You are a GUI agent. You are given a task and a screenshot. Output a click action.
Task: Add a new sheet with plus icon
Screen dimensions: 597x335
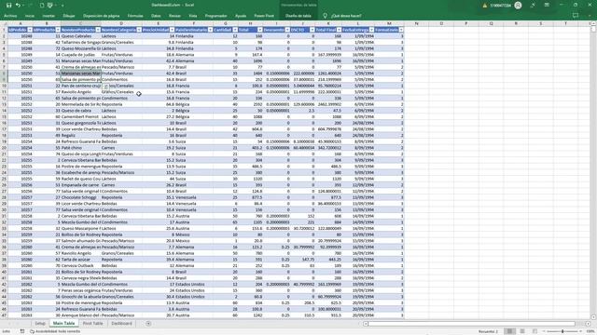148,324
